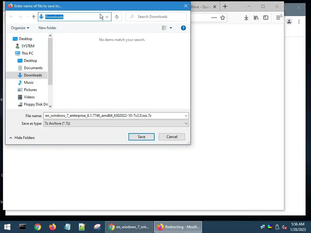Open Firefox hamburger menu
Image resolution: width=311 pixels, height=233 pixels.
[278, 18]
